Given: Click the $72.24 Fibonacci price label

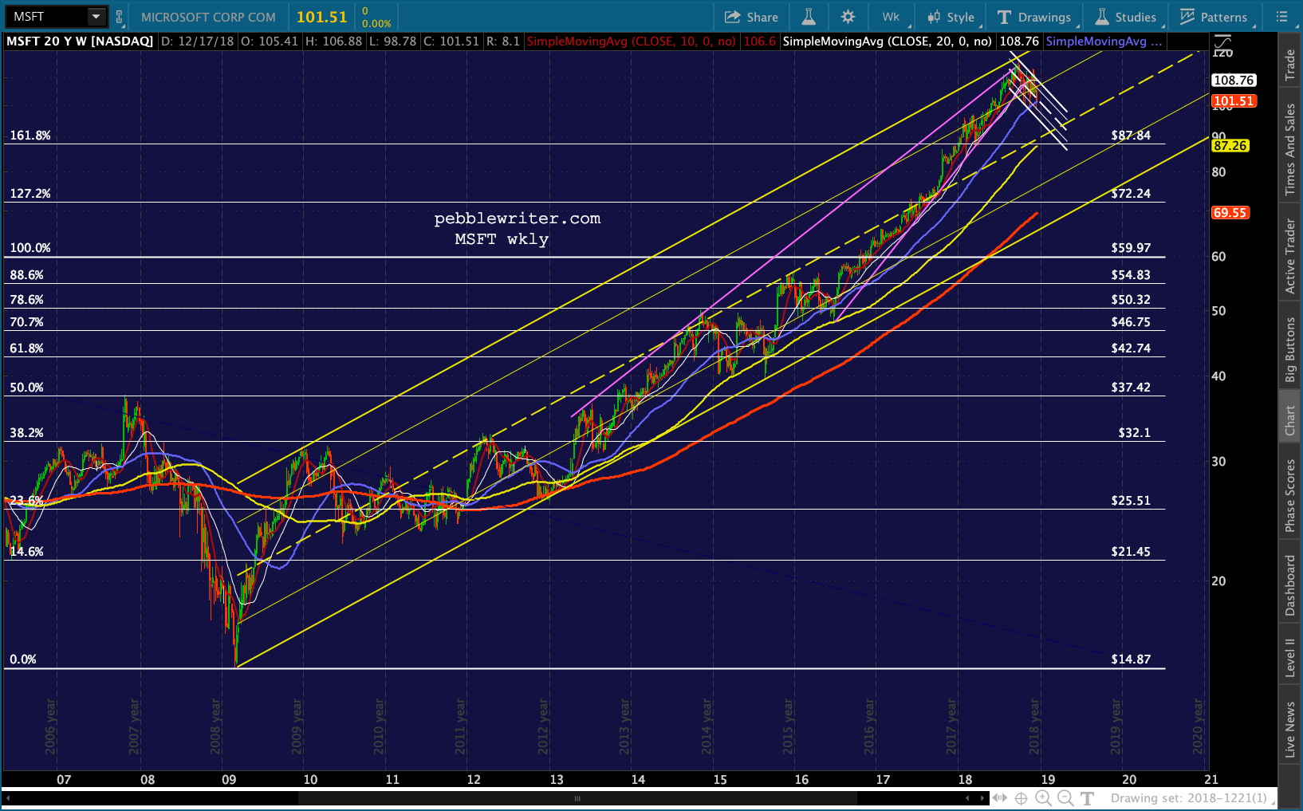Looking at the screenshot, I should 1131,194.
